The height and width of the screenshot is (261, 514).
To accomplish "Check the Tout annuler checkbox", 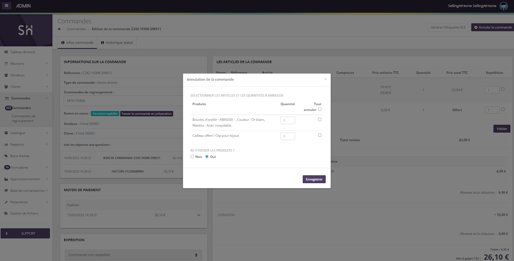I will pos(320,109).
